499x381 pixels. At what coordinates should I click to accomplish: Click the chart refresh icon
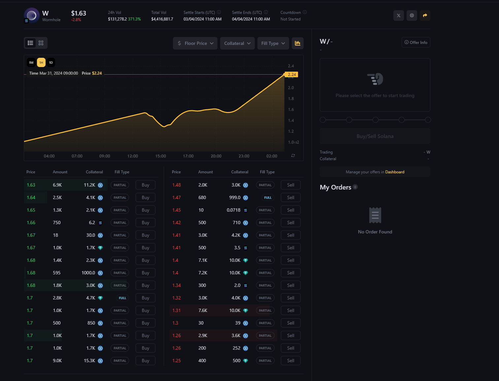click(x=293, y=156)
